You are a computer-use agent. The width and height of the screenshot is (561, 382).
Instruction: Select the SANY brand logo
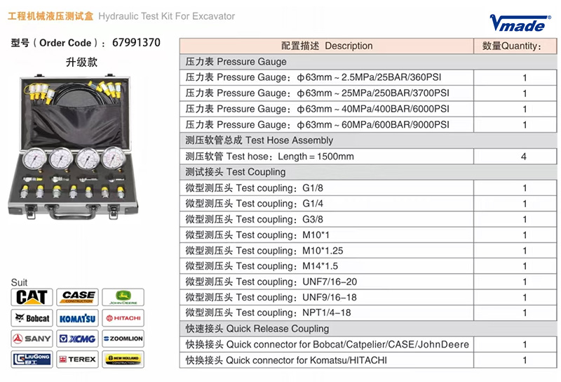pyautogui.click(x=32, y=338)
